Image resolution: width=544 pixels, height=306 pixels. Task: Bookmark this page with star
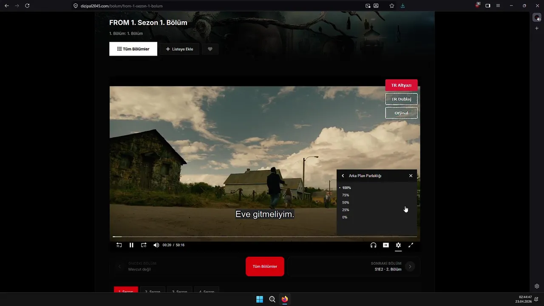[392, 6]
